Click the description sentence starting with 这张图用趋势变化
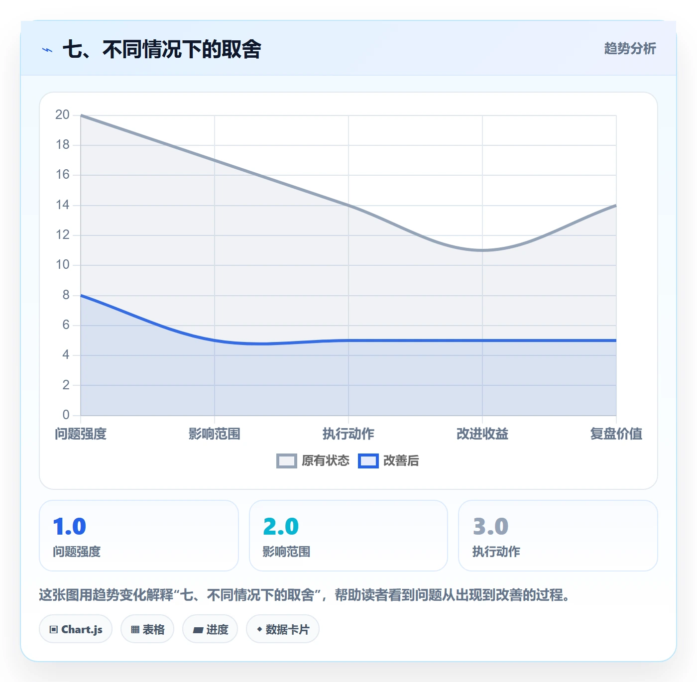Viewport: 697px width, 682px height. [305, 595]
